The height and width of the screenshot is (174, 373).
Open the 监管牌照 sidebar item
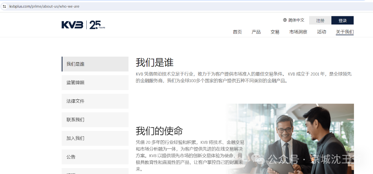[x=95, y=83]
